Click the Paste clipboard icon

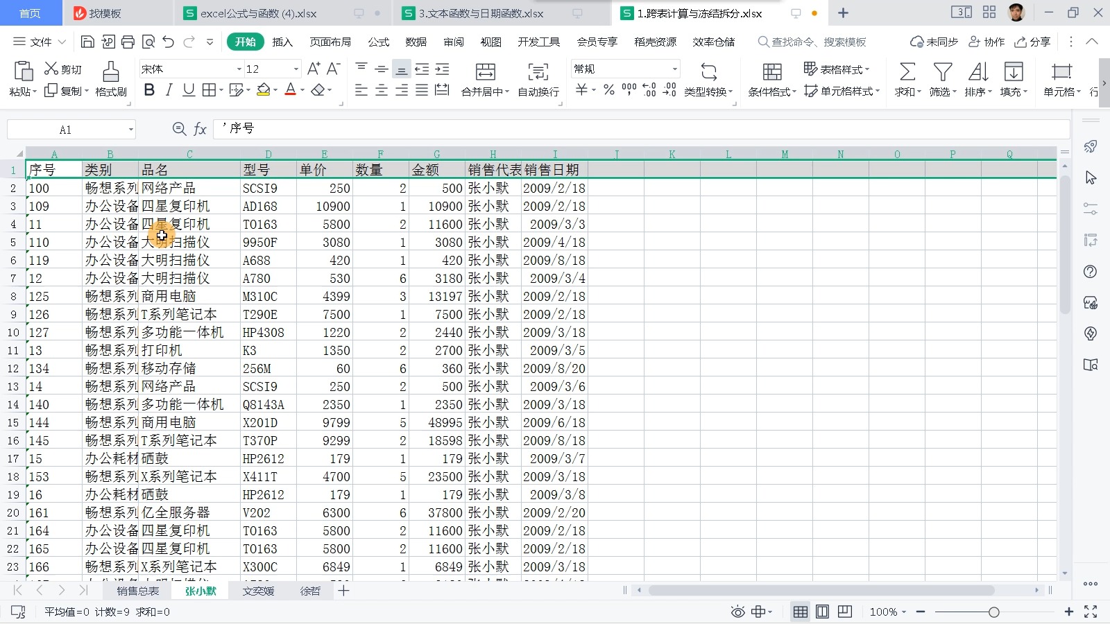[x=23, y=71]
